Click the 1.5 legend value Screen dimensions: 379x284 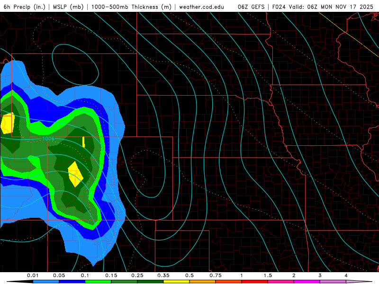[268, 275]
